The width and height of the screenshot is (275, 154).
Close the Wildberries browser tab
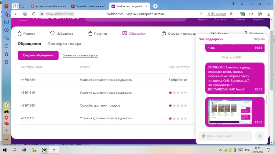click(x=146, y=6)
